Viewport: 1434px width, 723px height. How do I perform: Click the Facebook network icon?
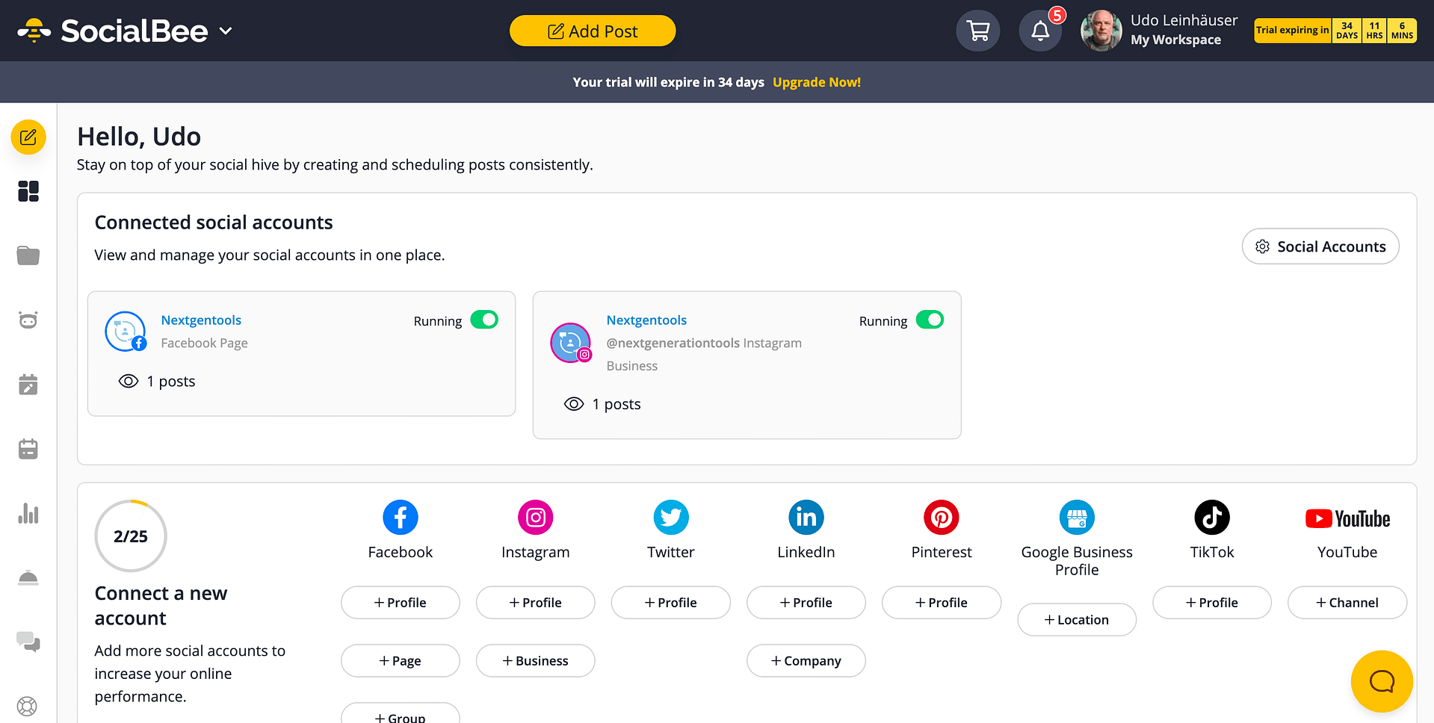(401, 518)
